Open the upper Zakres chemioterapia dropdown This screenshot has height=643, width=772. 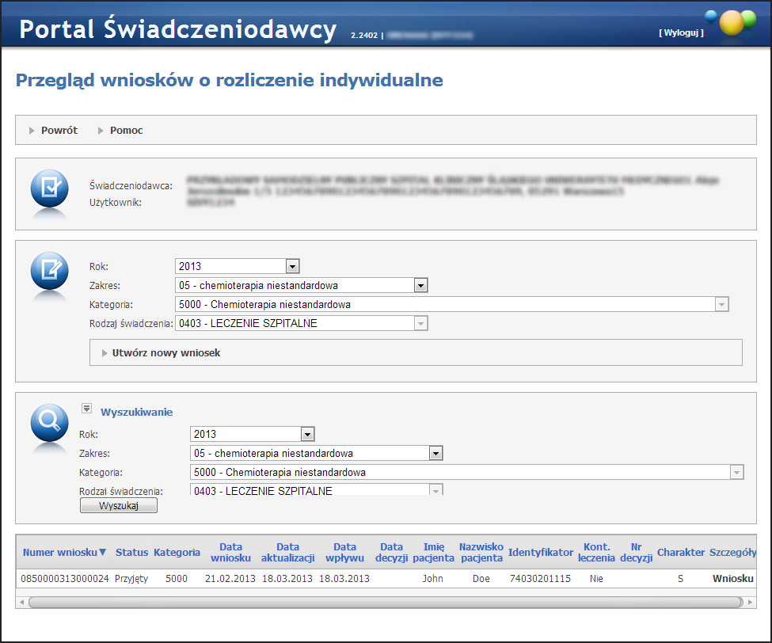[x=420, y=286]
